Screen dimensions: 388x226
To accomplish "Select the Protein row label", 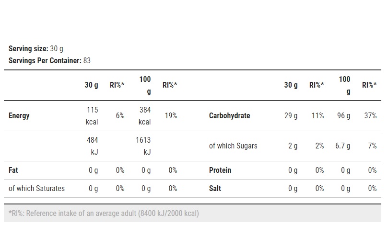I will (x=220, y=170).
